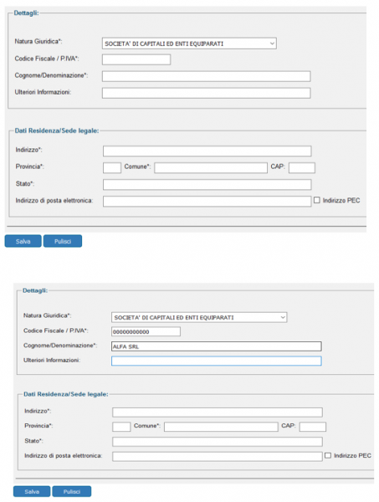Focus the empty Codice Fiscale / P.IVA field
Viewport: 379px width, 502px height.
click(x=136, y=59)
